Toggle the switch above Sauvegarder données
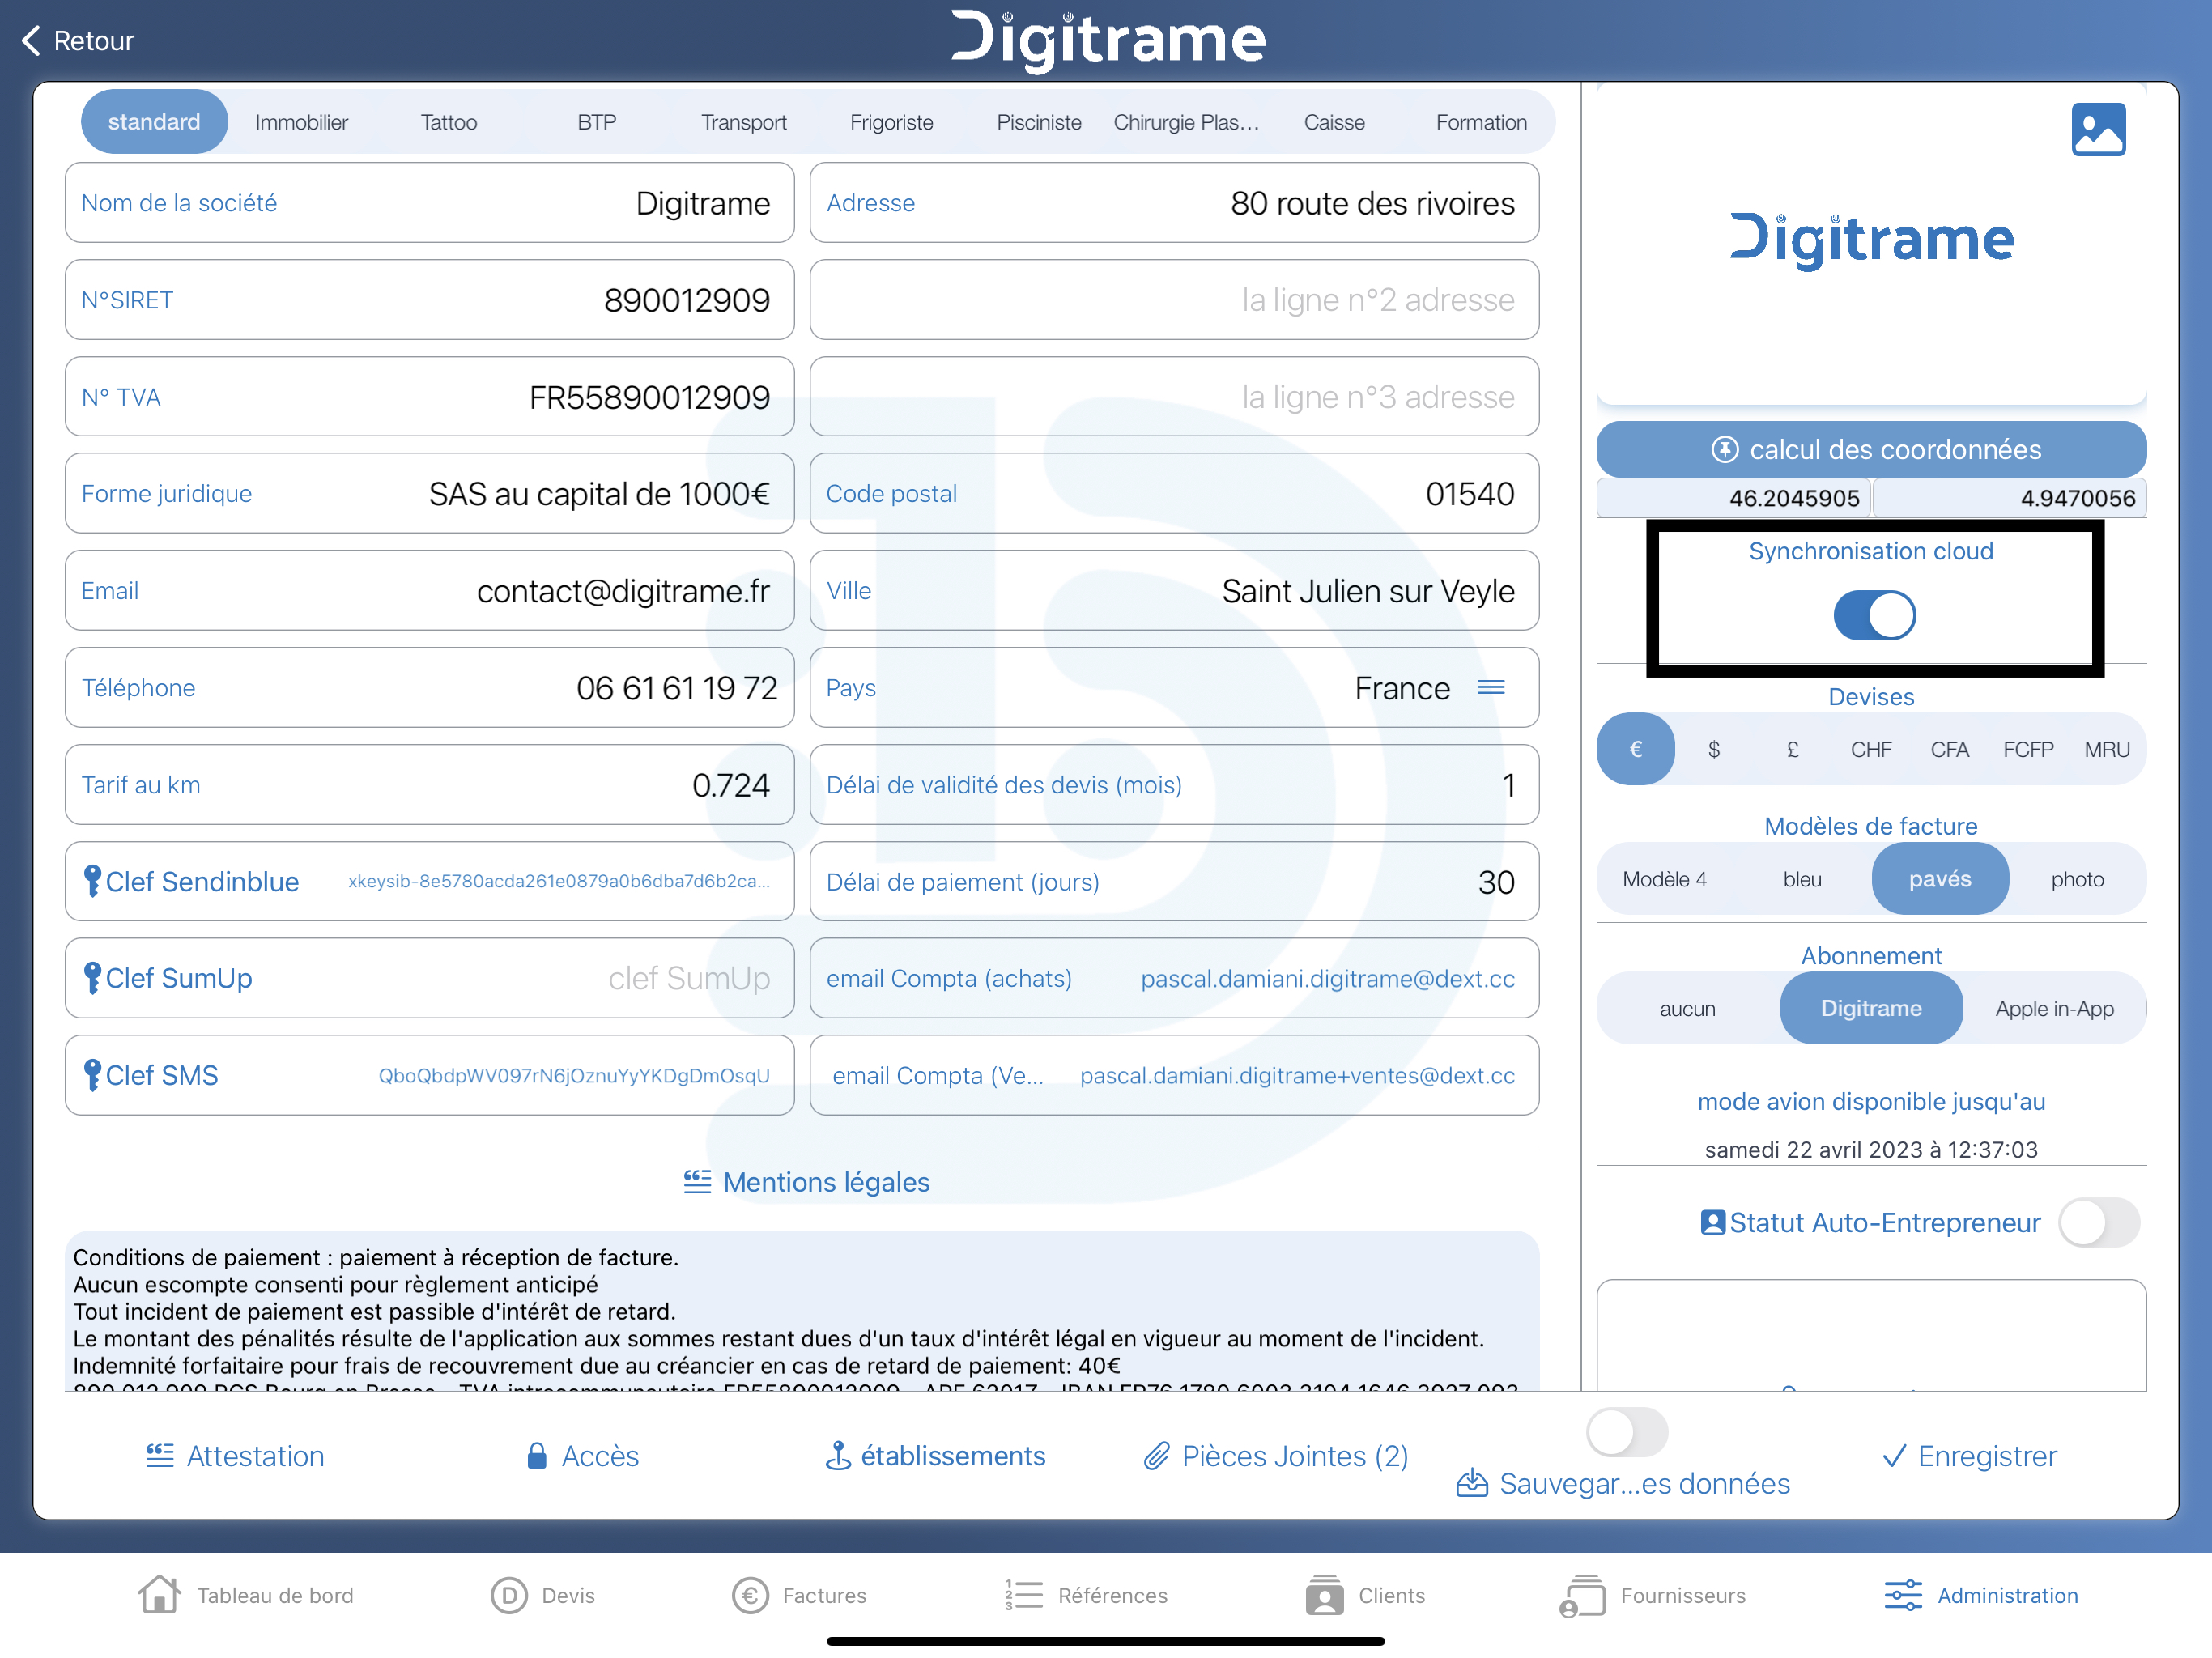2212x1658 pixels. [1627, 1432]
